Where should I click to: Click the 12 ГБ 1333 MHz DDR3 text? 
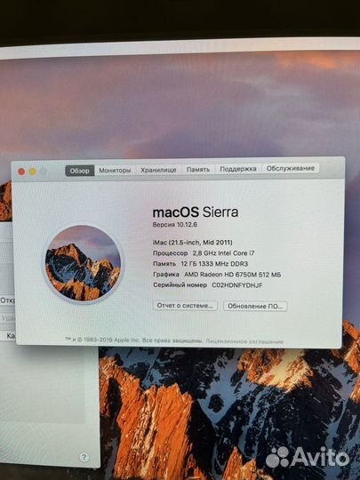pos(214,264)
